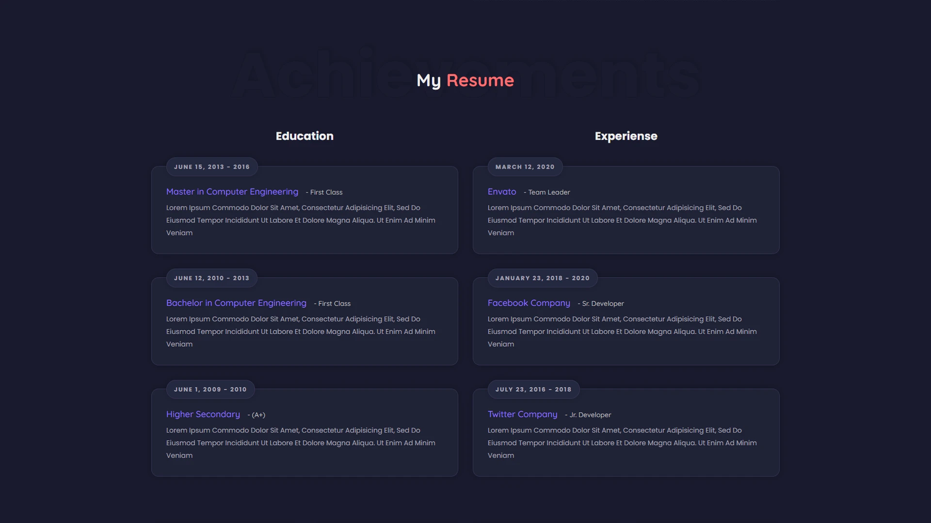
Task: Click description text in Twitter Company card
Action: 622,443
